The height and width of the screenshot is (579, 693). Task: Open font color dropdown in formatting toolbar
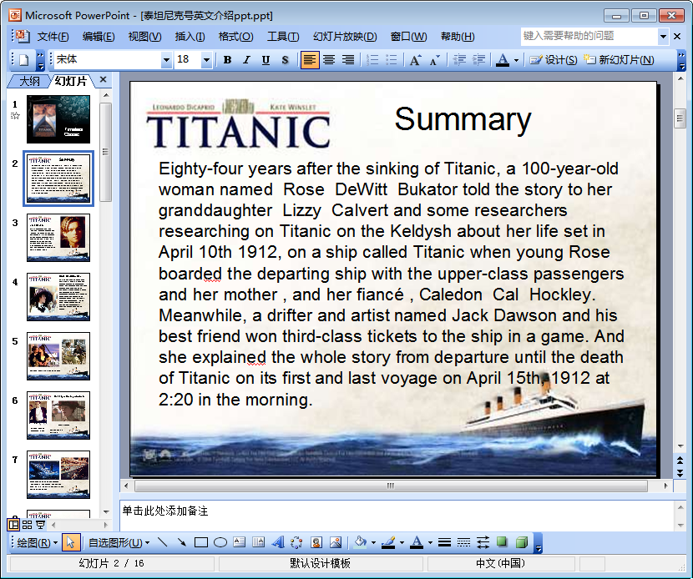click(516, 60)
